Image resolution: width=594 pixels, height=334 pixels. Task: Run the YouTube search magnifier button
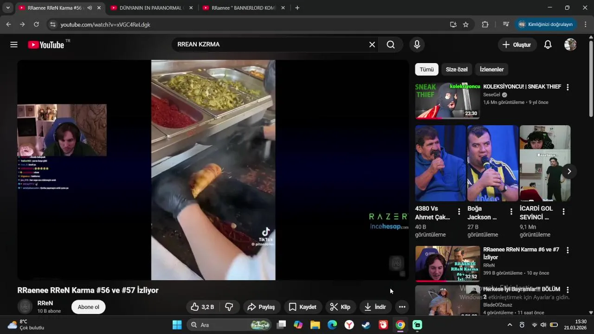(391, 45)
